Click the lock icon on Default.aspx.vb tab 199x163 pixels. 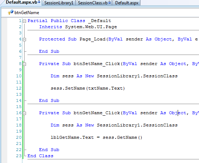[x=39, y=2]
